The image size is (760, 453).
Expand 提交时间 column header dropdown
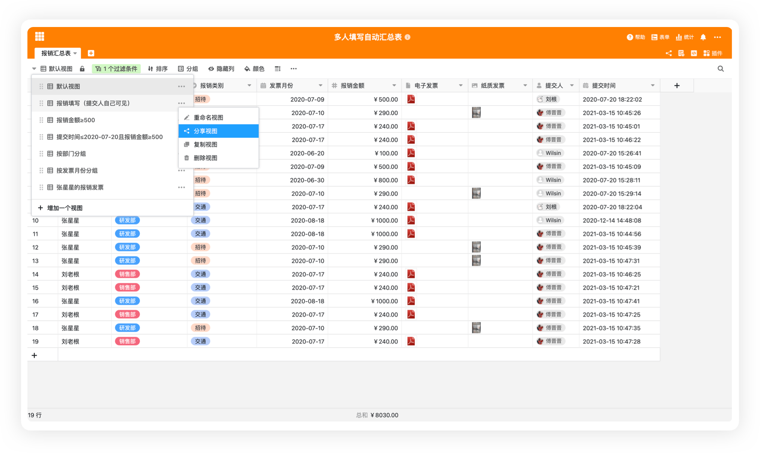click(652, 85)
